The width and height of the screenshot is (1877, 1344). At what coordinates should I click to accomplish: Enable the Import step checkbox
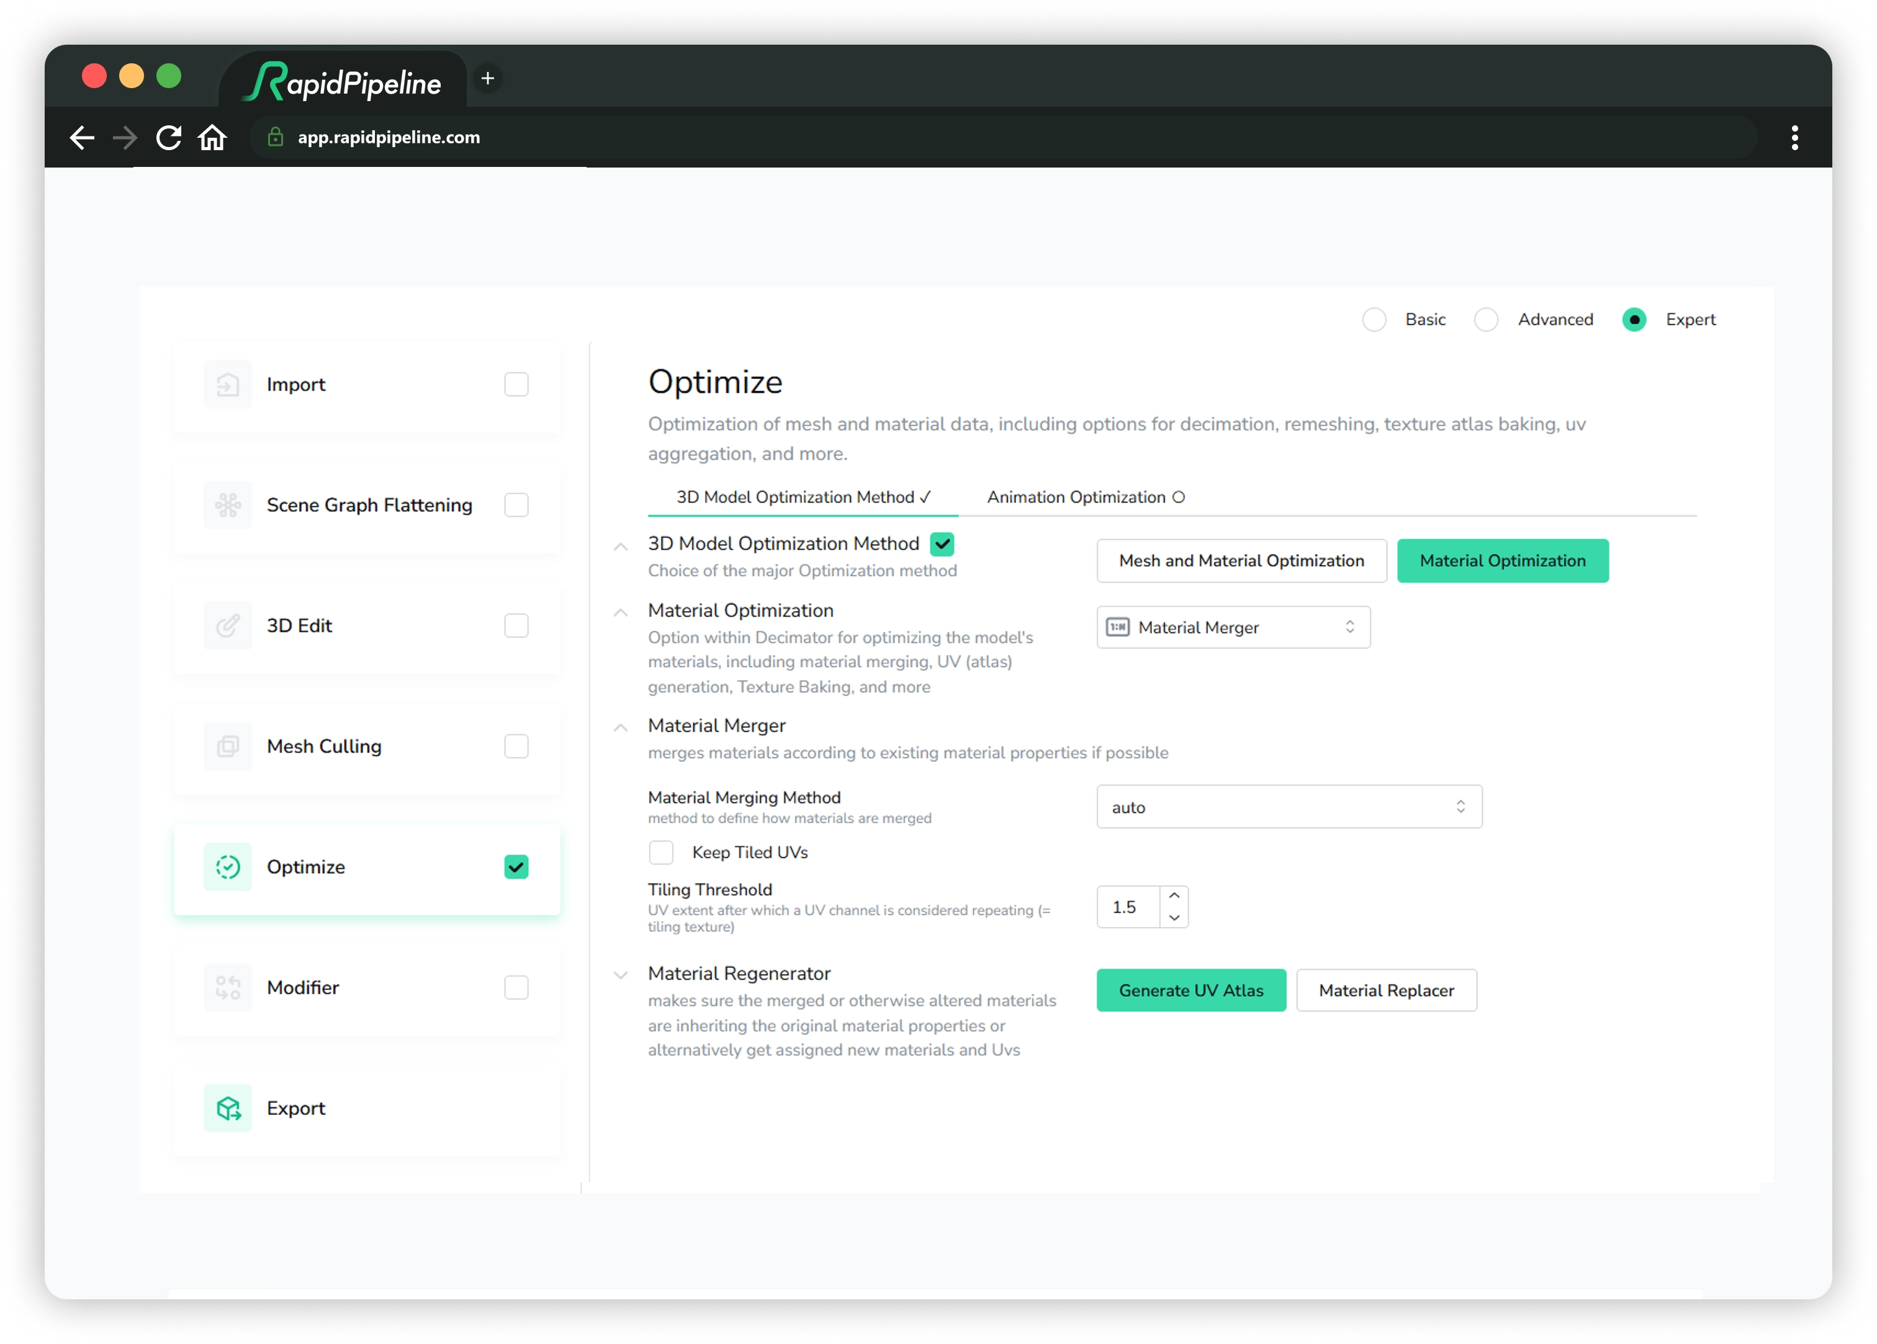516,384
